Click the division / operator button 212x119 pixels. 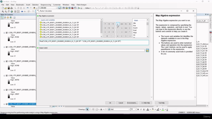point(118,24)
